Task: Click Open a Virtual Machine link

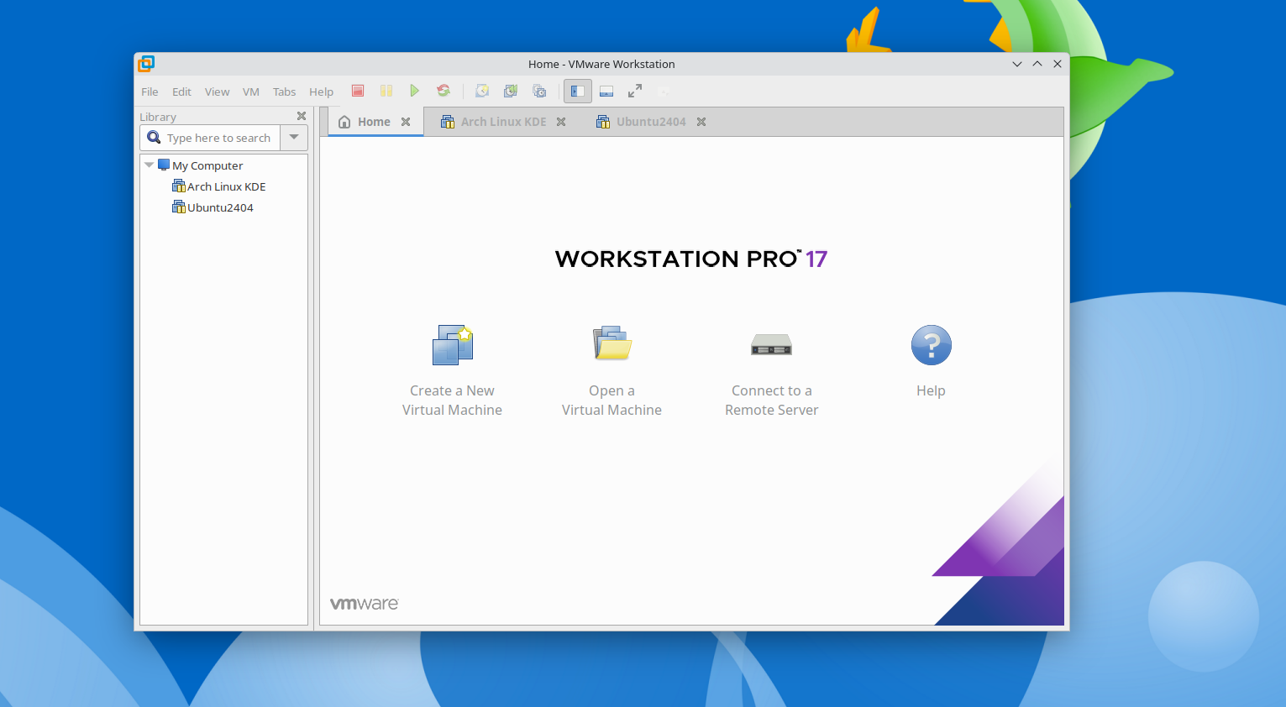Action: (x=612, y=401)
